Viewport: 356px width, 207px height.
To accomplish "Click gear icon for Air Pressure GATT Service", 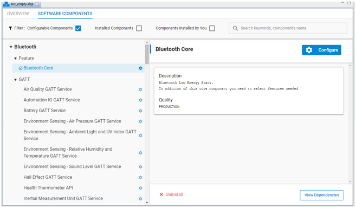I will click(x=140, y=121).
